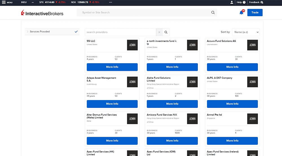Expand the ticker more options ellipsis

tap(110, 2)
